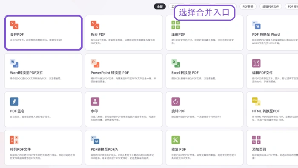Open the 拆分 PDF tool title
Screen dimensions: 298x168
tap(98, 34)
